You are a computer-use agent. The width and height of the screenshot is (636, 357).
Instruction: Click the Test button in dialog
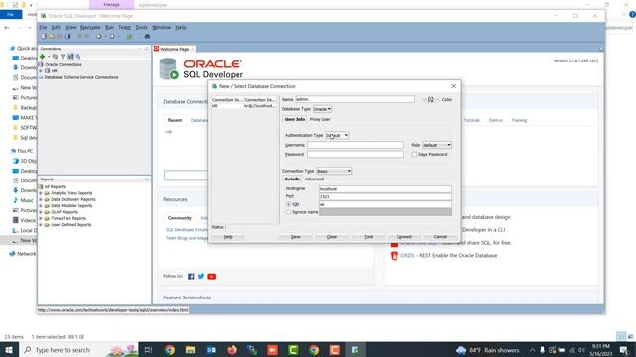coord(369,237)
